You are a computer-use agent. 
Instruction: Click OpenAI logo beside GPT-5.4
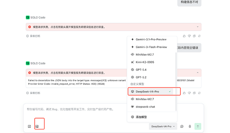[132, 70]
